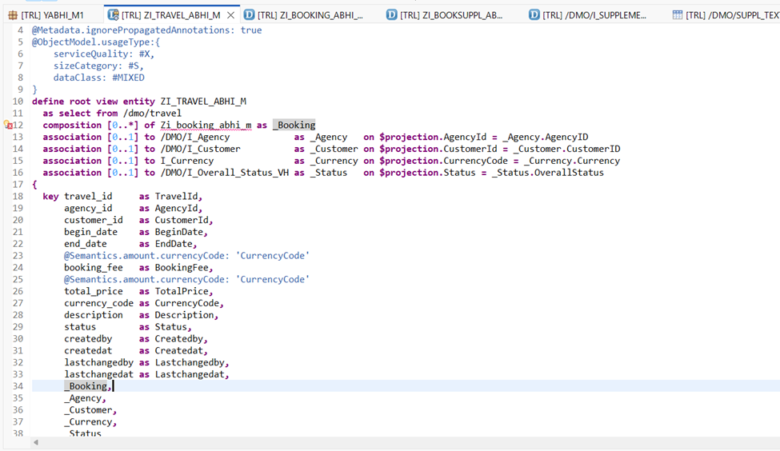Click _Currency on line 37
Screen dimensions: 780x451
tap(88, 421)
